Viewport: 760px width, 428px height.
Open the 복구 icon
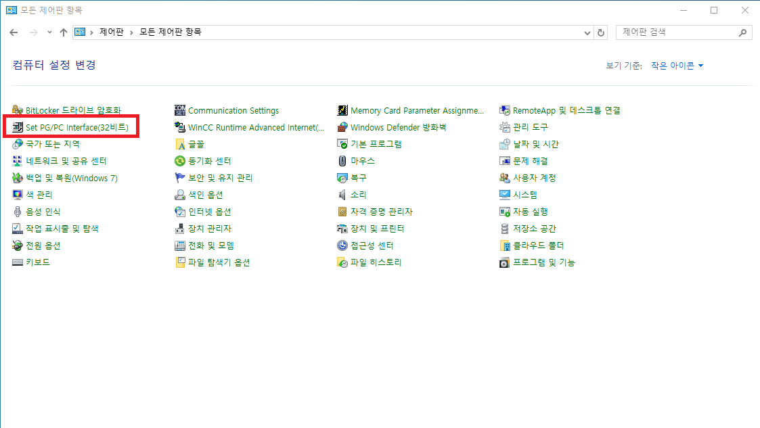342,178
